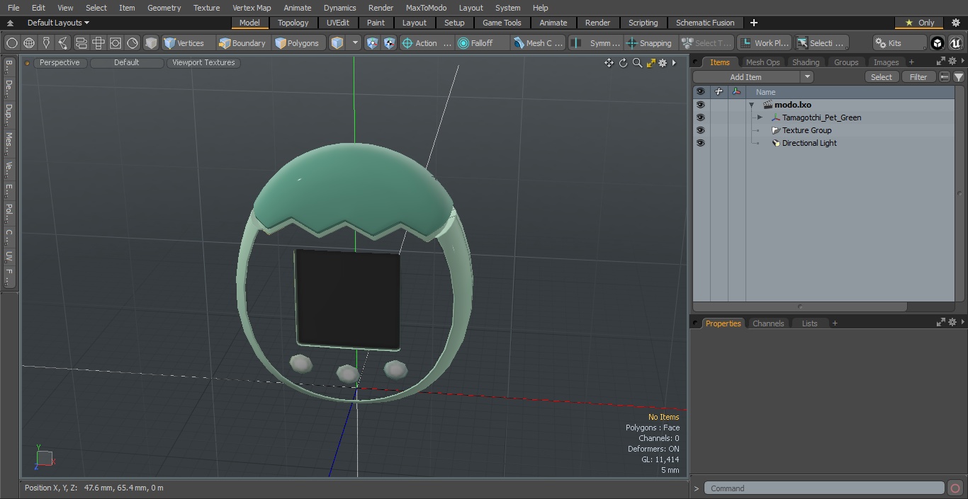
Task: Click the Command input field
Action: (x=824, y=488)
